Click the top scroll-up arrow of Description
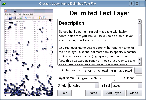Image resolution: width=146 pixels, height=100 pixels. (x=140, y=22)
